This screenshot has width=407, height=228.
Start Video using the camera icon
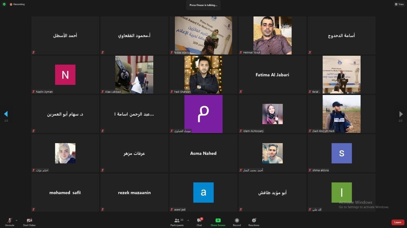pos(29,220)
